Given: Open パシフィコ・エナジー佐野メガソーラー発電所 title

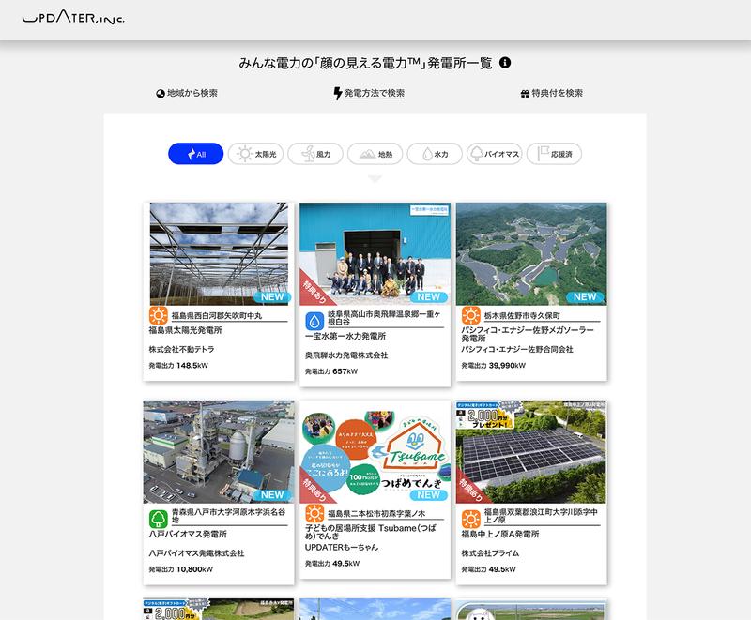Looking at the screenshot, I should (x=528, y=334).
